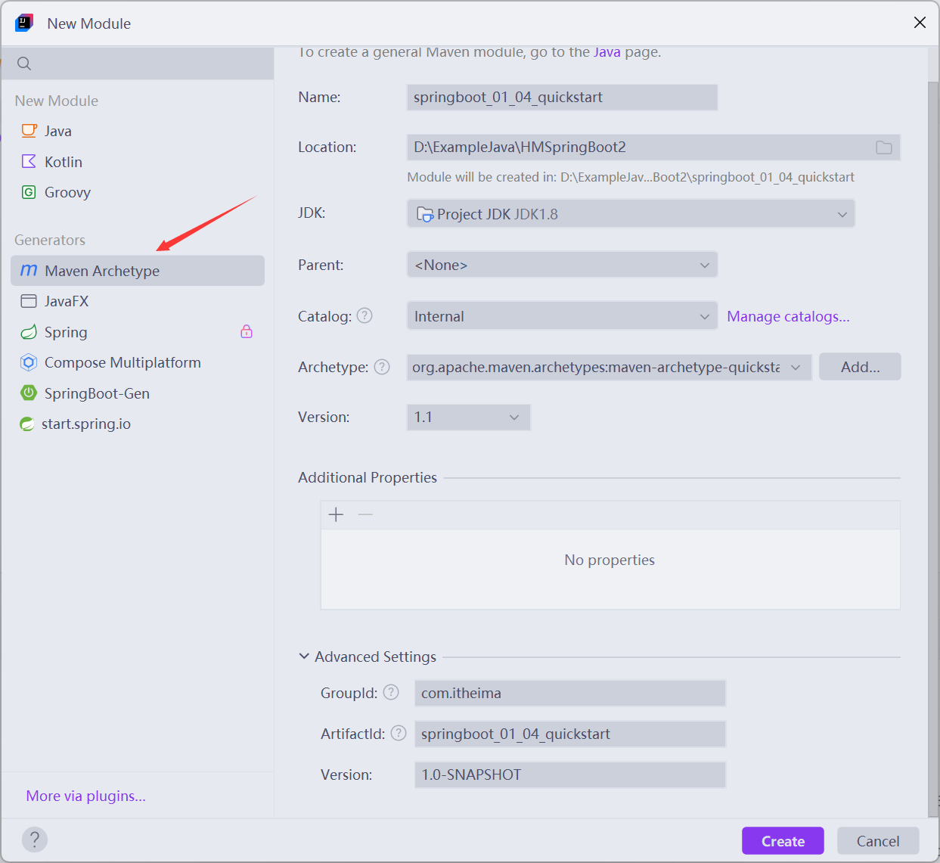The image size is (940, 863).
Task: Click the GroupId com.itheima field
Action: pyautogui.click(x=570, y=693)
